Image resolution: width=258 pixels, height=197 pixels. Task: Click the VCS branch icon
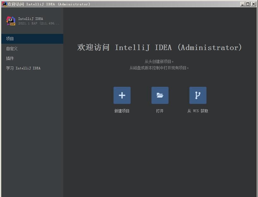(x=198, y=95)
